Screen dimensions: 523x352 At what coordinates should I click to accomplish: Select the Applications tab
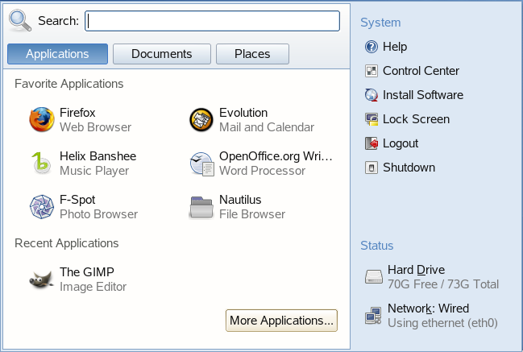pos(57,54)
